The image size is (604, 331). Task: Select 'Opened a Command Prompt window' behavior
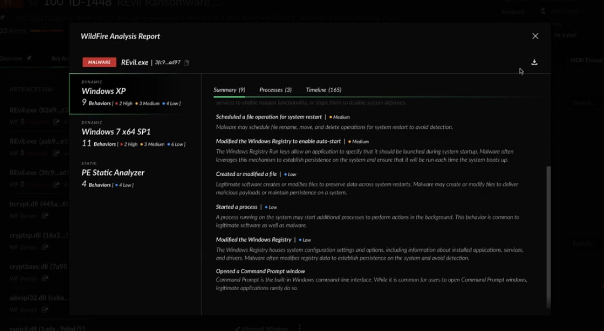pyautogui.click(x=261, y=271)
